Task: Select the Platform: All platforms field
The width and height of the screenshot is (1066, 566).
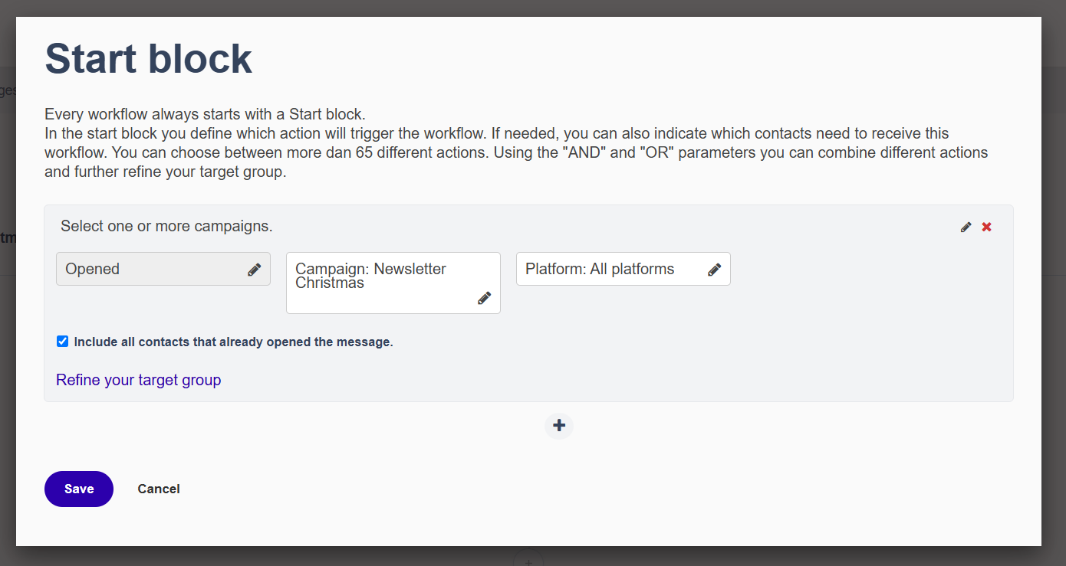Action: (623, 269)
